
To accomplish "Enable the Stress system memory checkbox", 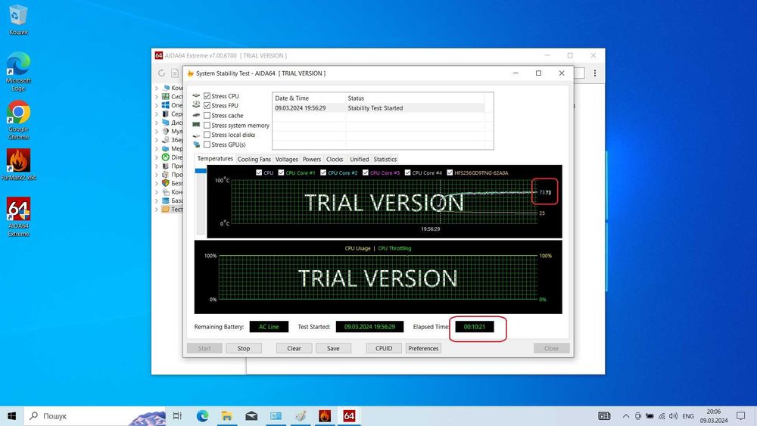I will (207, 125).
